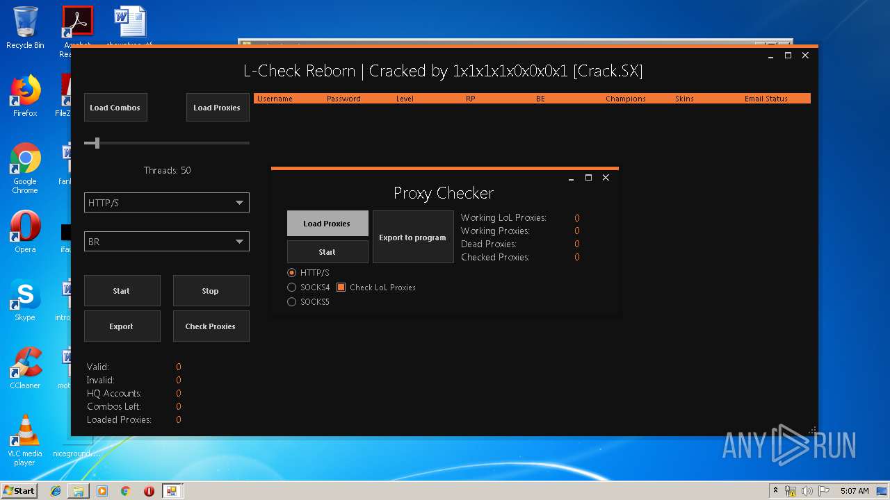
Task: Open Internet Explorer from the taskbar
Action: (x=56, y=491)
